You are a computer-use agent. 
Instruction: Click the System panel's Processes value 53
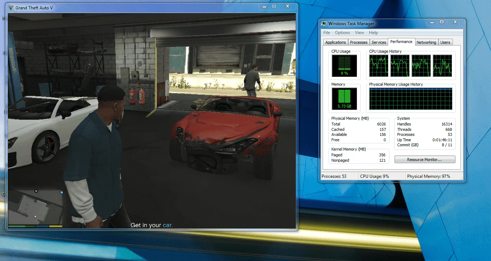(450, 134)
